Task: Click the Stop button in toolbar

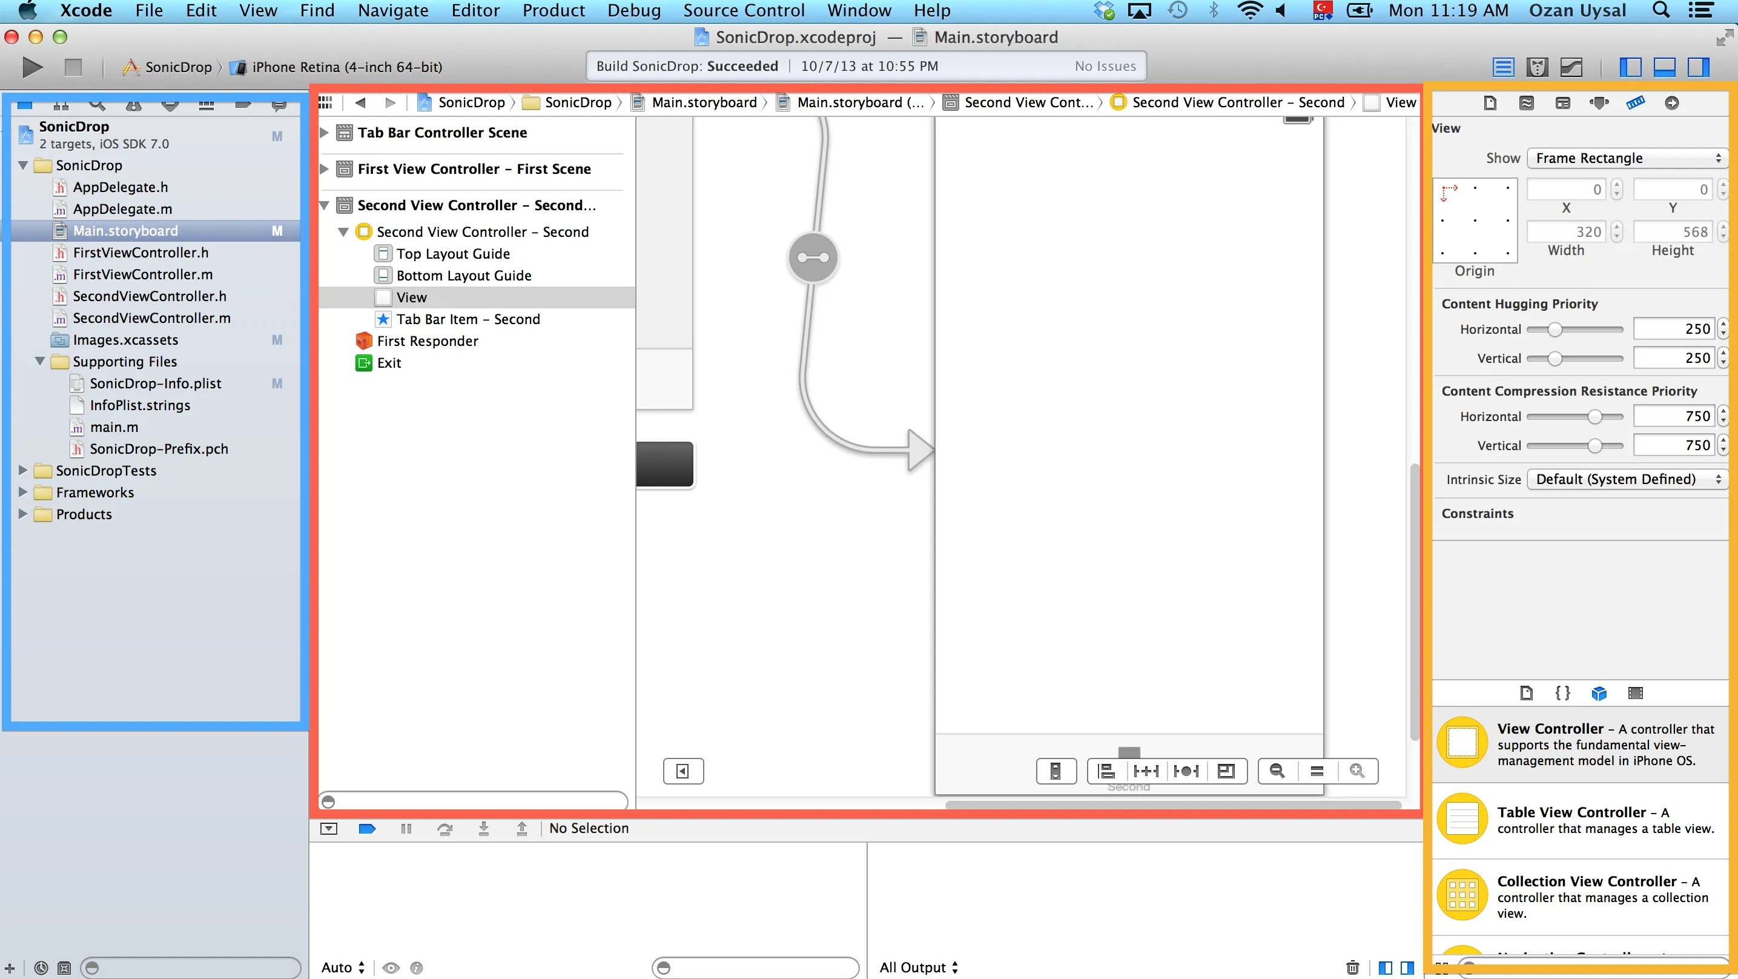Action: pyautogui.click(x=73, y=67)
